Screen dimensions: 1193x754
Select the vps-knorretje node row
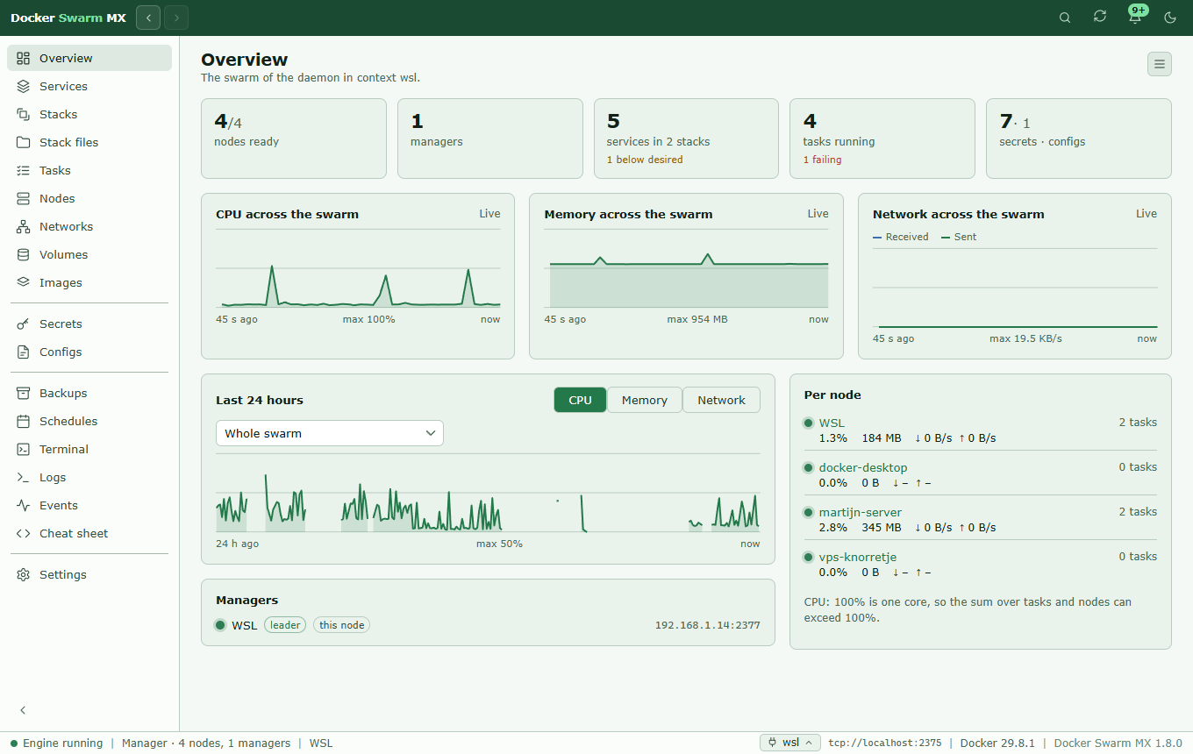point(981,564)
